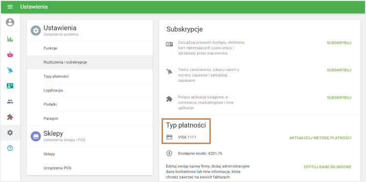Open Urządzenia POS settings
366x182 pixels.
90,168
